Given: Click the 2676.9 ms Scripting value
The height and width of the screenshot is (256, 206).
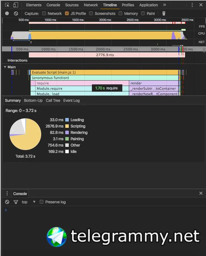Looking at the screenshot, I should [54, 126].
